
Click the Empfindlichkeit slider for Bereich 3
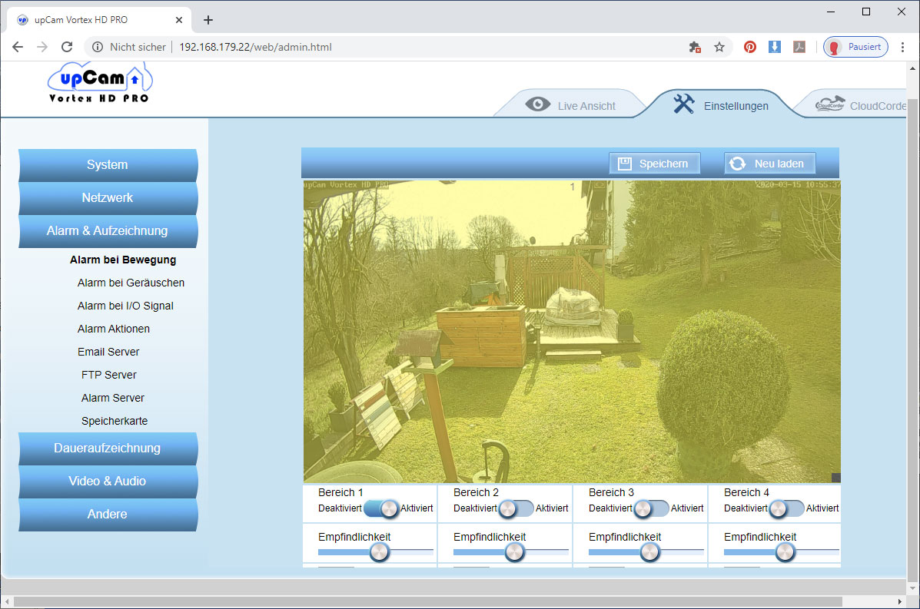(646, 551)
